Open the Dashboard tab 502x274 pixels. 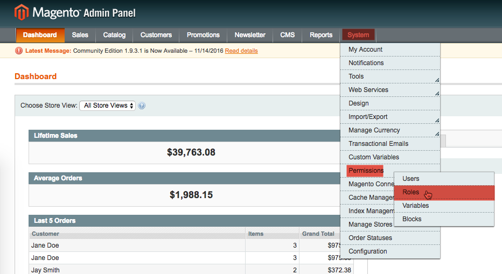point(40,35)
